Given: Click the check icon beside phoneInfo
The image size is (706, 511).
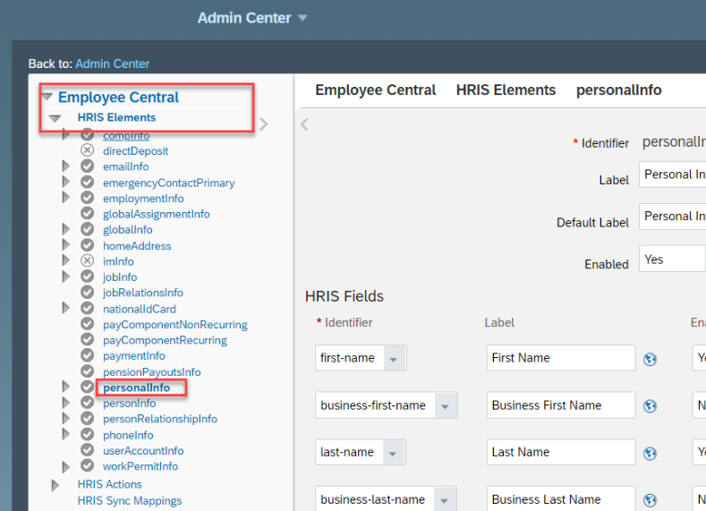Looking at the screenshot, I should 88,434.
